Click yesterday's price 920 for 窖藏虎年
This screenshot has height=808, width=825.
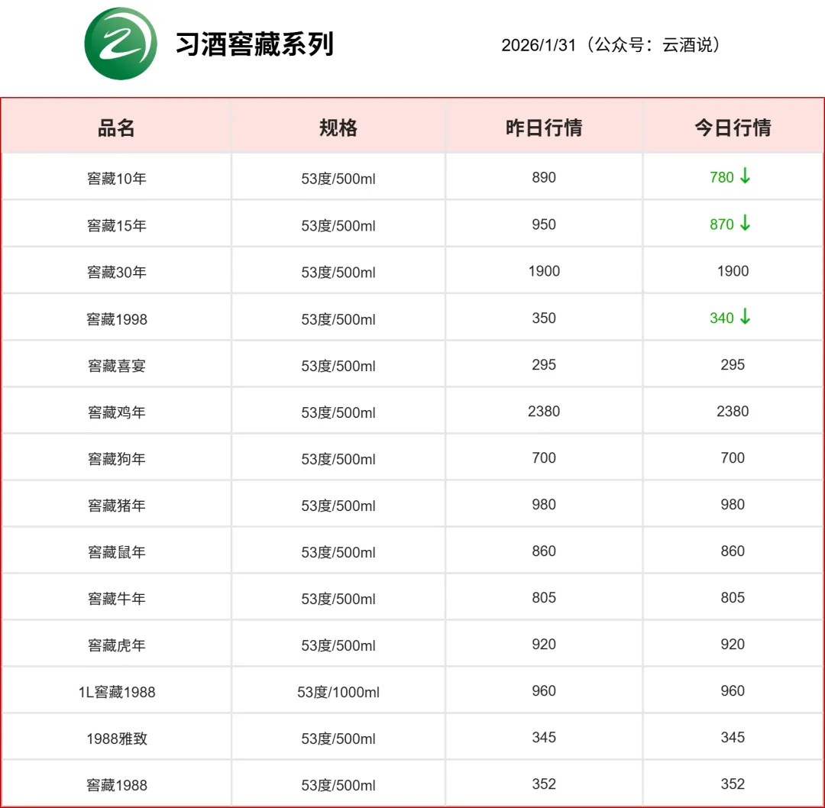pyautogui.click(x=544, y=644)
